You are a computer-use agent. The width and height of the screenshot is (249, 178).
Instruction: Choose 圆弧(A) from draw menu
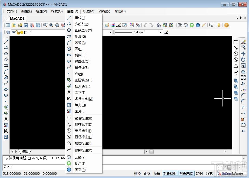pyautogui.click(x=84, y=43)
